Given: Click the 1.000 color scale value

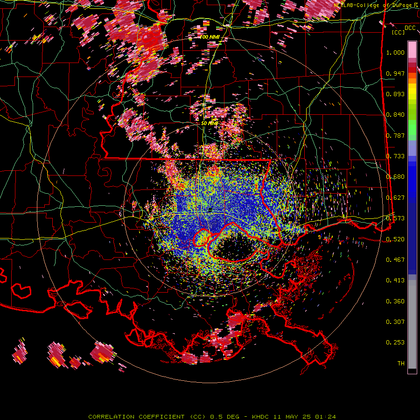Looking at the screenshot, I should (x=395, y=52).
